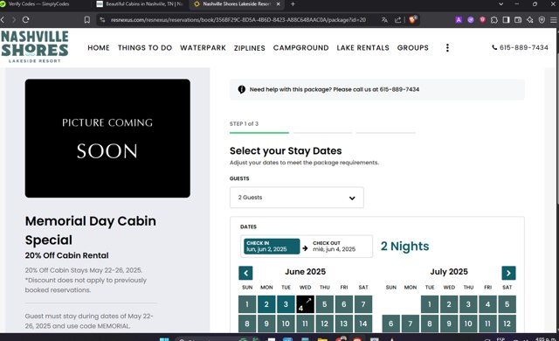Screen dimensions: 559x341
Task: Open the browser hamburger menu
Action: click(x=554, y=20)
